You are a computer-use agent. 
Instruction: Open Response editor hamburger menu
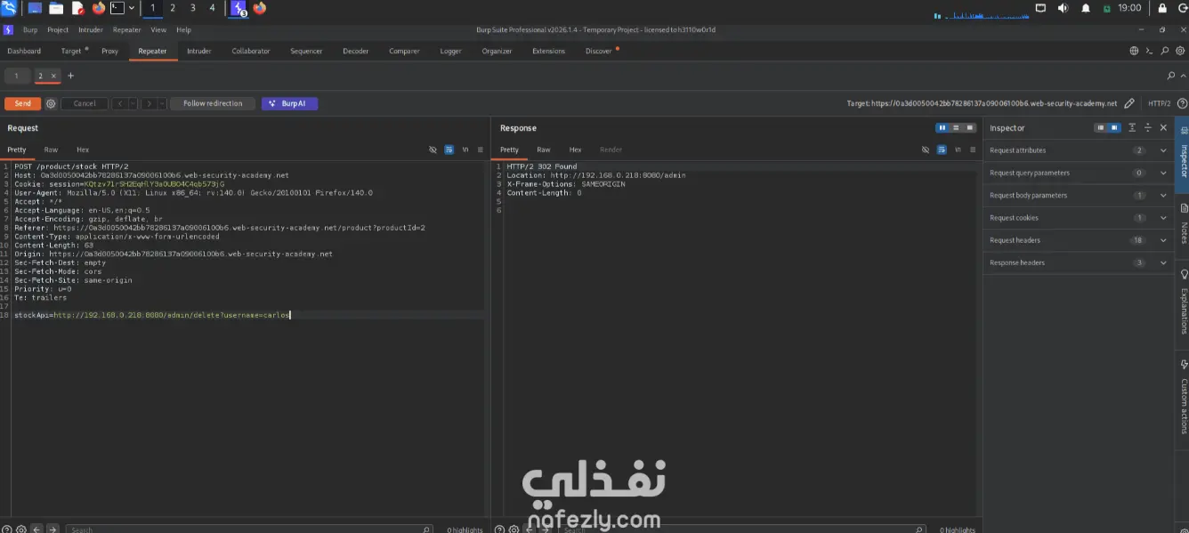pyautogui.click(x=973, y=149)
